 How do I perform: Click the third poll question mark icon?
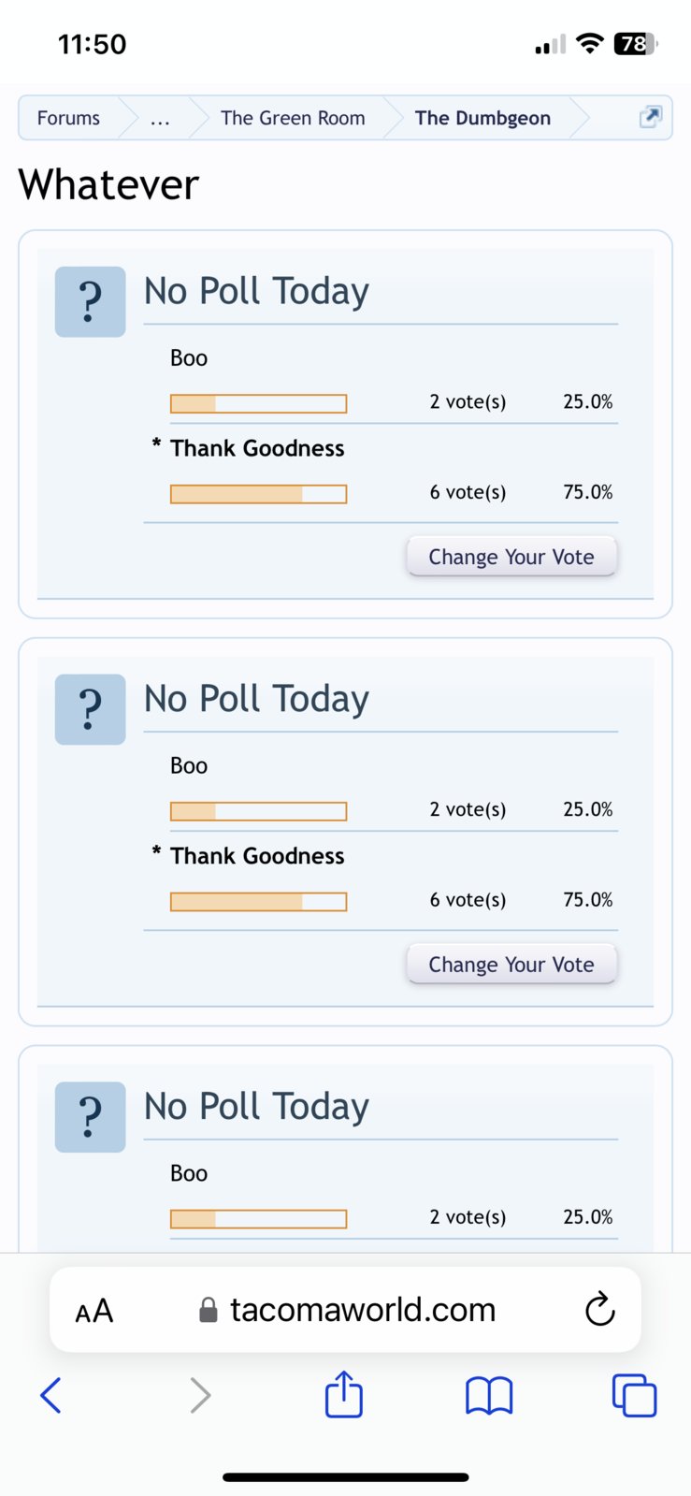90,1117
